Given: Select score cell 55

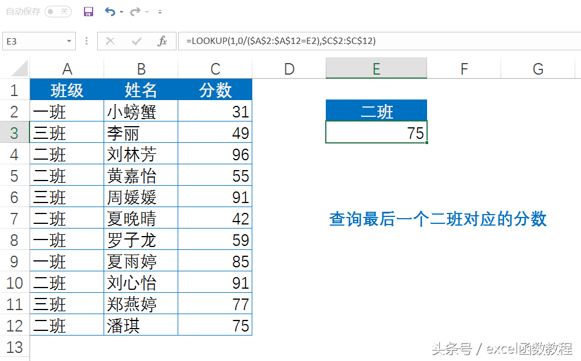Looking at the screenshot, I should 215,175.
